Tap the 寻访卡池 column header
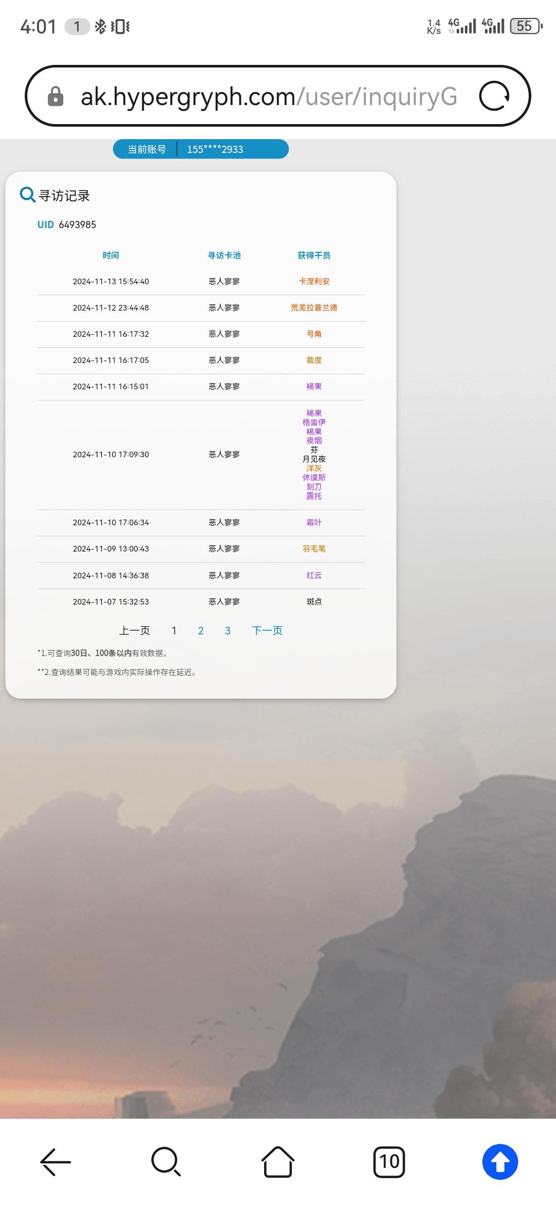Screen dimensions: 556x1205 224,255
